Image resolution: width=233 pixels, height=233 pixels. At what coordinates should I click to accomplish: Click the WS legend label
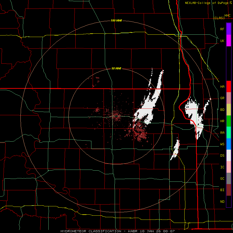[x=222, y=144]
